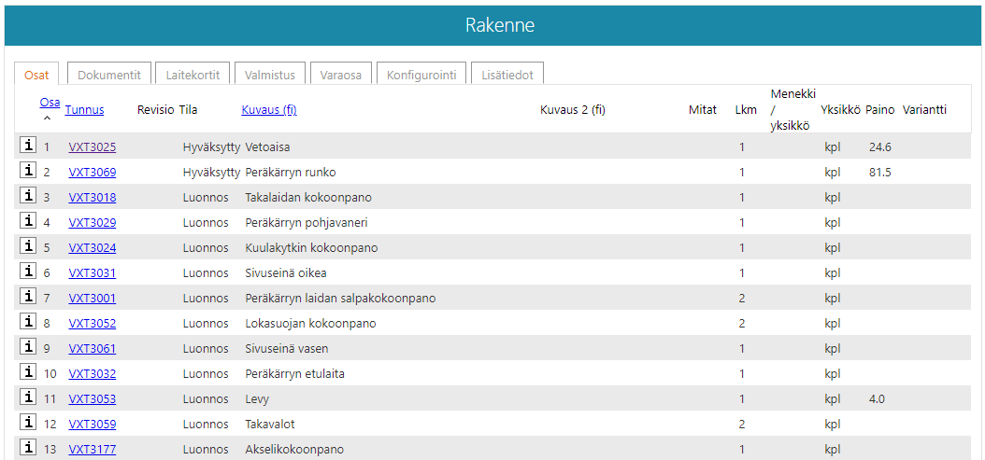Sort table by Tunnus column header
Screen dimensions: 985x460
point(84,109)
